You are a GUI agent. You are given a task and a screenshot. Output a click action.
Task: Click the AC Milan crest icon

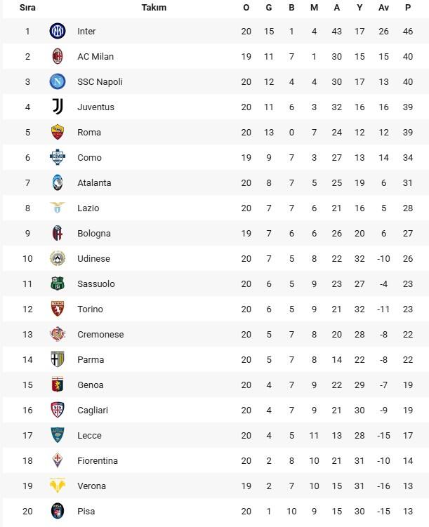57,56
